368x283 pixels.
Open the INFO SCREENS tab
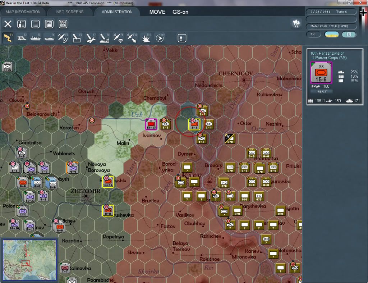69,12
